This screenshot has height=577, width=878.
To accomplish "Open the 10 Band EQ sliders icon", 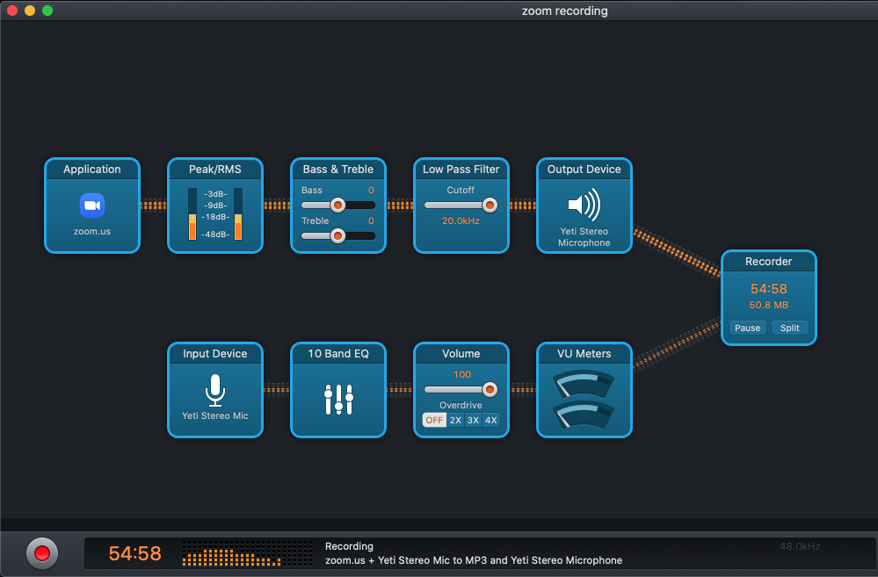I will [x=338, y=399].
